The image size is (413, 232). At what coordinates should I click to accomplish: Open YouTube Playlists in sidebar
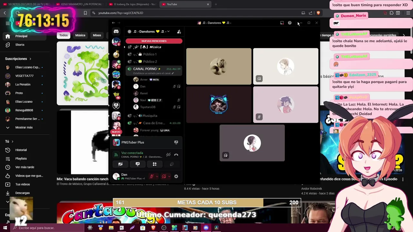[x=25, y=159]
